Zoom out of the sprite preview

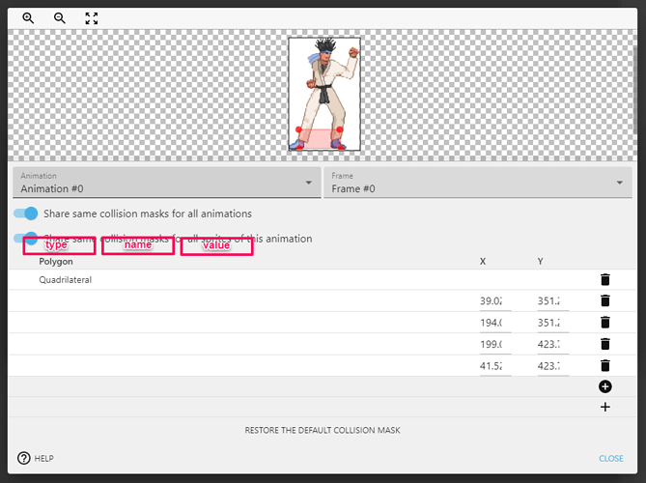point(59,18)
